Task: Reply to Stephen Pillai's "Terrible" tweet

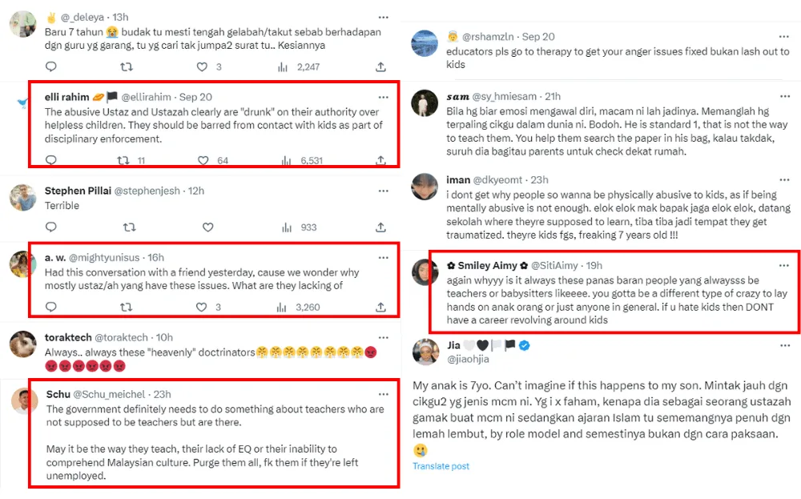Action: [51, 227]
